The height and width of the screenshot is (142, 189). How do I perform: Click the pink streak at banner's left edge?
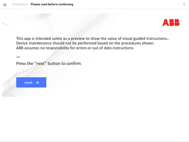coord(7,25)
